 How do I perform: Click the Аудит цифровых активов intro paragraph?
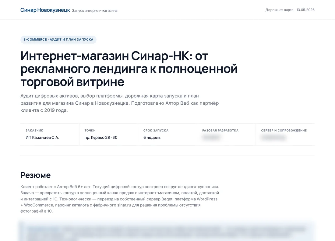[120, 103]
